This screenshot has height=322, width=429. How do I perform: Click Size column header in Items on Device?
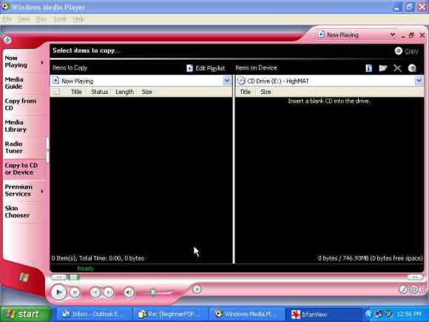(x=266, y=92)
